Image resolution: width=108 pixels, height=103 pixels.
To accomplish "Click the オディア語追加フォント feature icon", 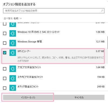I will (13, 88).
